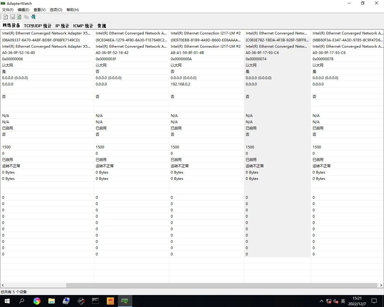The height and width of the screenshot is (307, 384).
Task: Click the AdapterWatch title bar icon
Action: pyautogui.click(x=3, y=3)
